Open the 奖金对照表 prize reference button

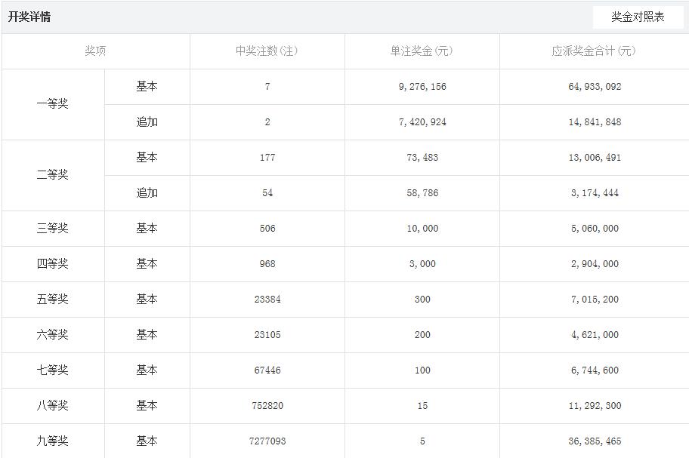tap(638, 17)
